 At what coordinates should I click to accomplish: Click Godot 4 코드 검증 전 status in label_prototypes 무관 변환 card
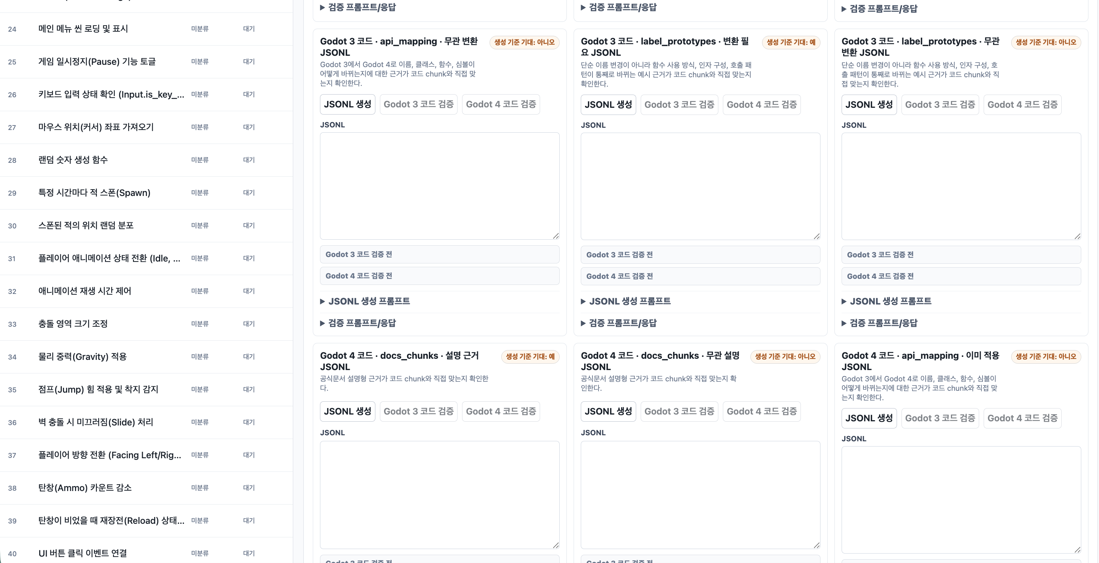(961, 276)
